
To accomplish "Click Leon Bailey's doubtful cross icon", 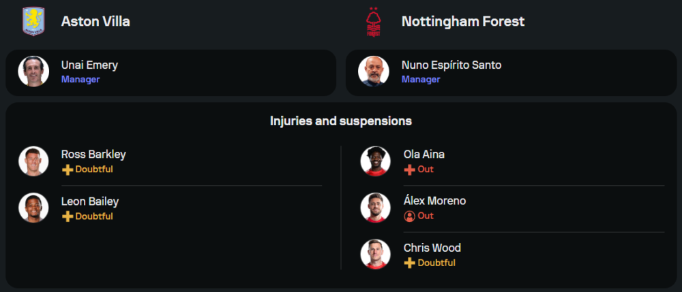I will pos(67,216).
